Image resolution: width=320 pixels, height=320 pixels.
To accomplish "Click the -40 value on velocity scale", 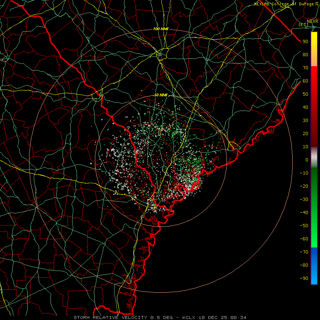I will [x=304, y=213].
